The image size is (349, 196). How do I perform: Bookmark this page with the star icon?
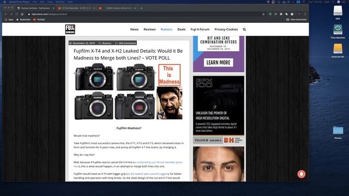click(263, 14)
